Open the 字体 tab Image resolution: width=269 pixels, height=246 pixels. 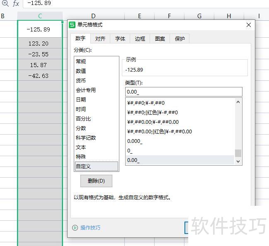pos(120,39)
